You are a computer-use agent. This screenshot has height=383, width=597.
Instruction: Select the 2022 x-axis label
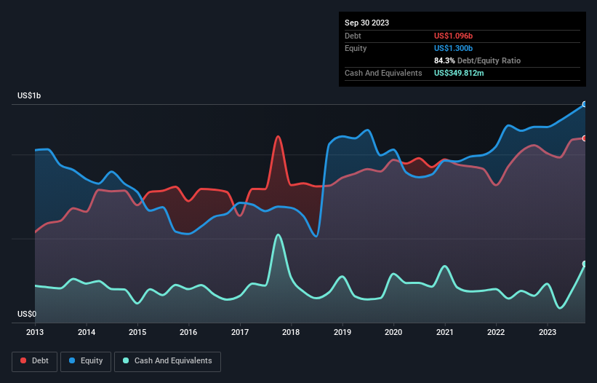click(496, 332)
